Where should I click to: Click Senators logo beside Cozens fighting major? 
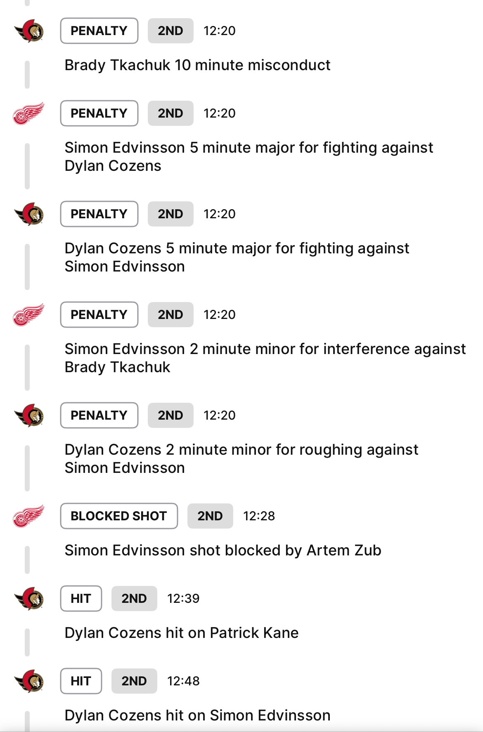pos(29,214)
